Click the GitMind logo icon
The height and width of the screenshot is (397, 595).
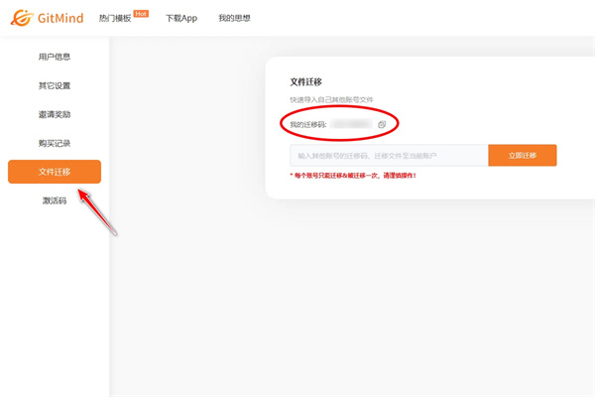pyautogui.click(x=22, y=18)
